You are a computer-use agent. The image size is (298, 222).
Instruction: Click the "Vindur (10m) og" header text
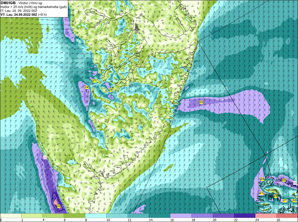pos(31,3)
